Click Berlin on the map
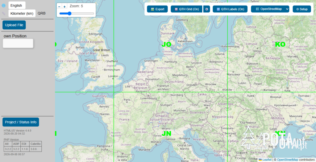 coord(190,67)
